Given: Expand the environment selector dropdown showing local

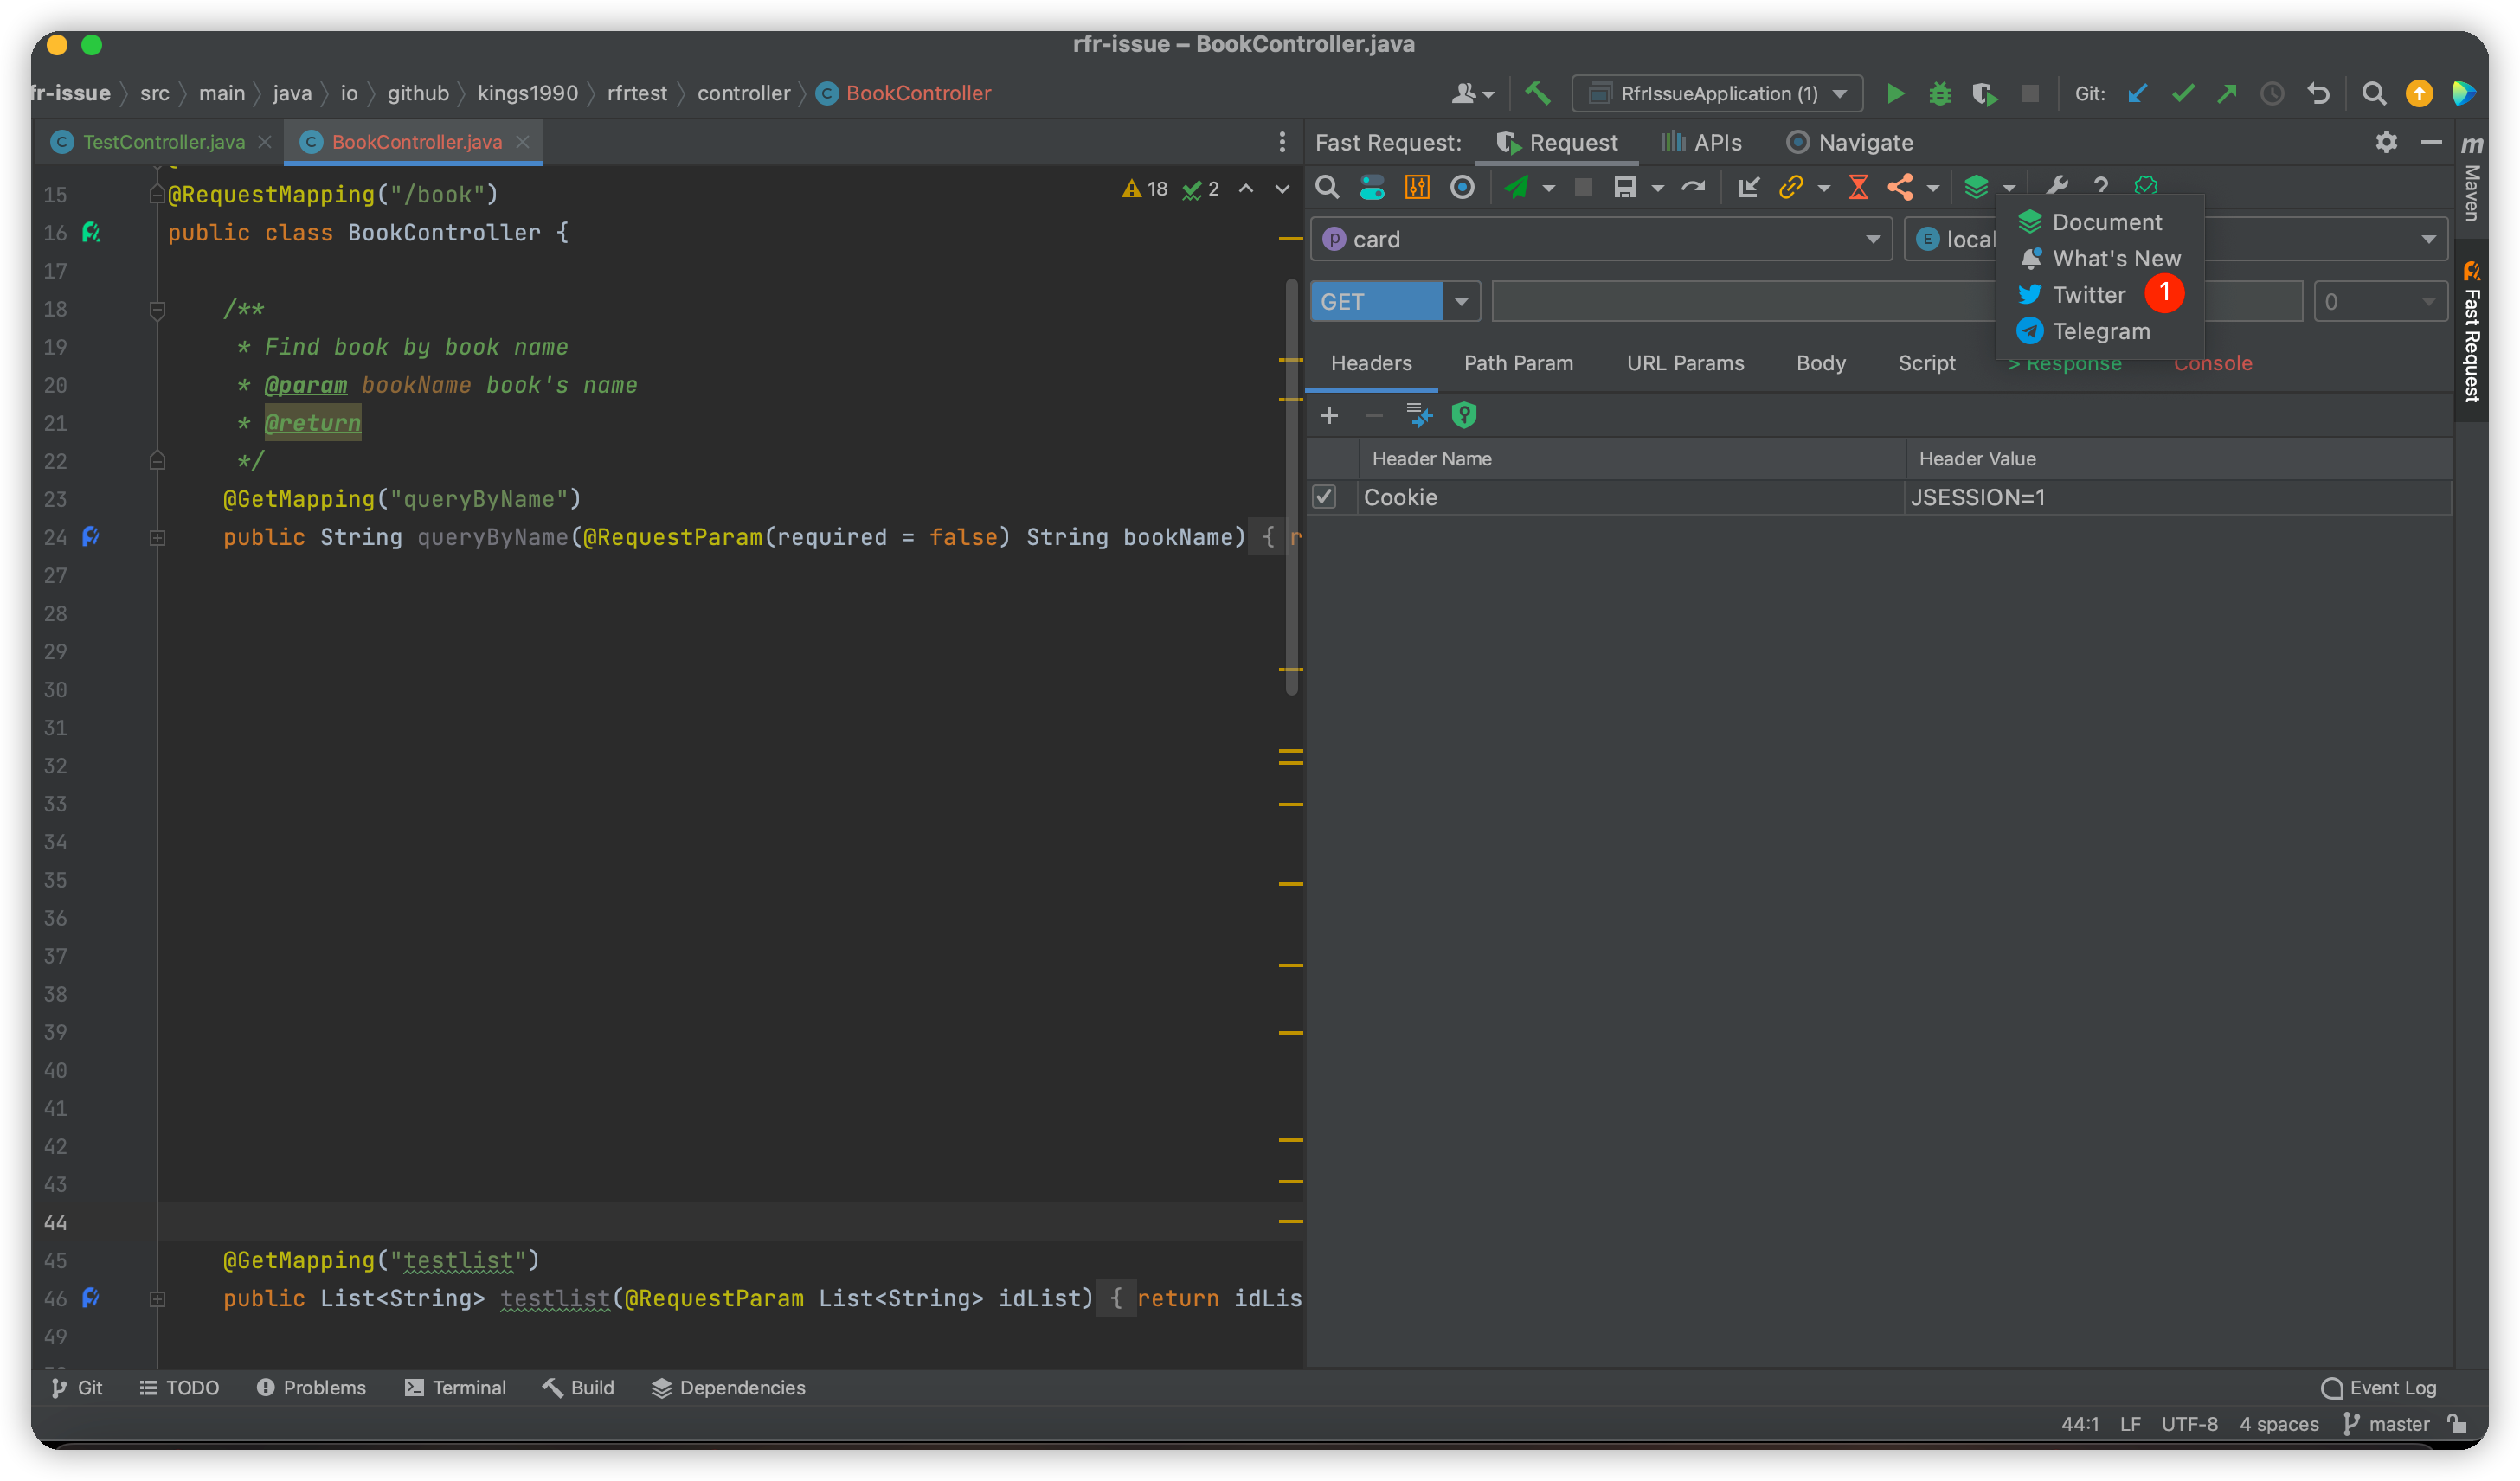Looking at the screenshot, I should [x=2432, y=238].
